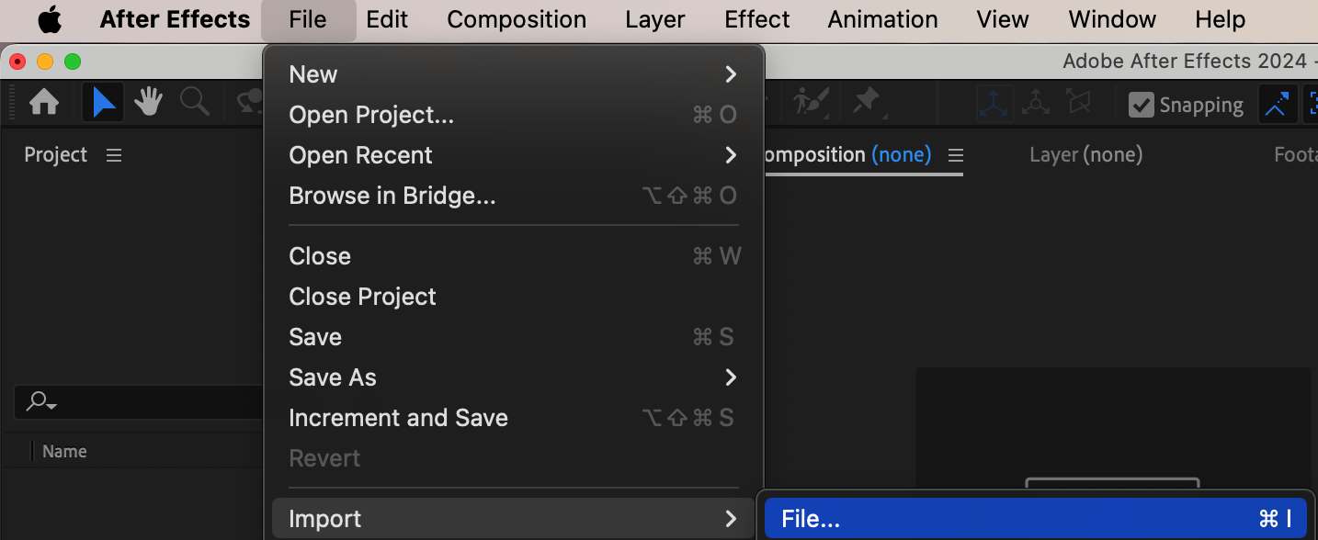Switch to the Layer (none) tab

[1085, 155]
